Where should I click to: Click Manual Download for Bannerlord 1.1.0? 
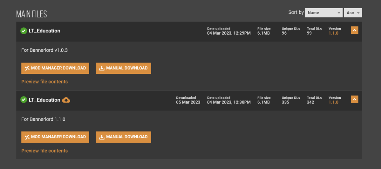pyautogui.click(x=123, y=137)
